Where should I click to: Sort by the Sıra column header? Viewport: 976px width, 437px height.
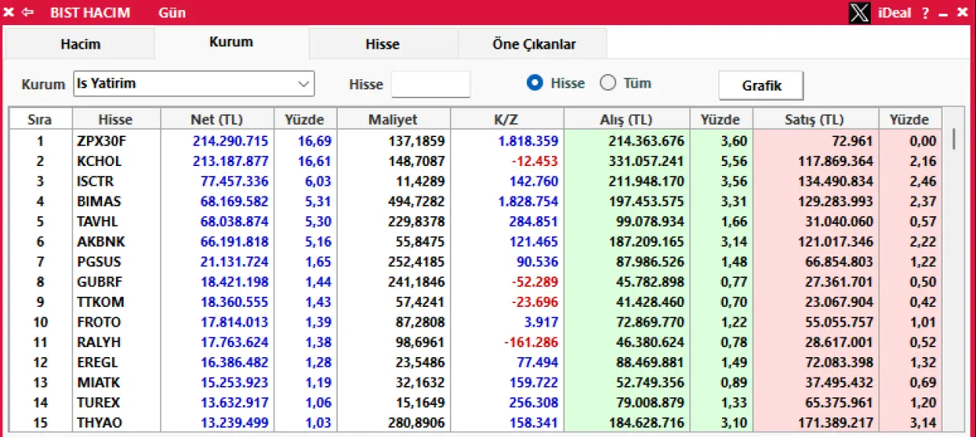40,120
